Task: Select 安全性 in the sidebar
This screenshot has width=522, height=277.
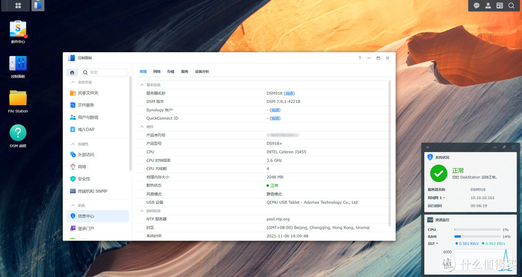Action: pos(84,179)
